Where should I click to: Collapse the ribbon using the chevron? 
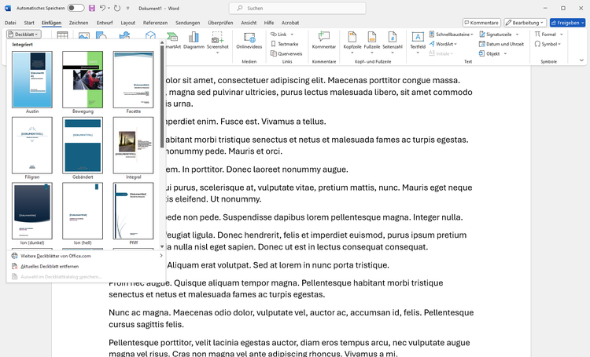pos(581,60)
